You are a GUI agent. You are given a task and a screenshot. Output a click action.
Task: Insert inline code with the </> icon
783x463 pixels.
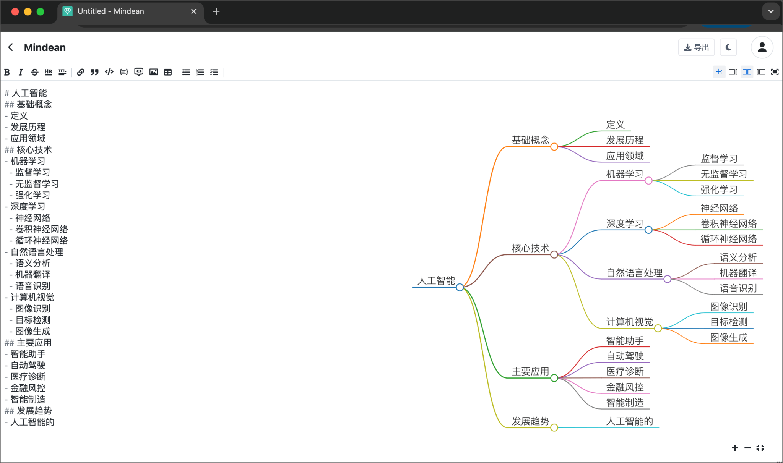pos(109,72)
